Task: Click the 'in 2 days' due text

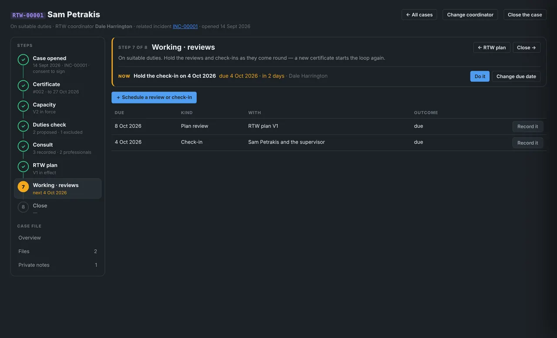Action: pos(273,76)
